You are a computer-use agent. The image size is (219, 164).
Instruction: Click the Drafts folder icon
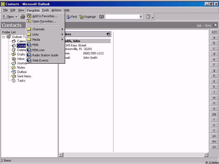click(14, 54)
